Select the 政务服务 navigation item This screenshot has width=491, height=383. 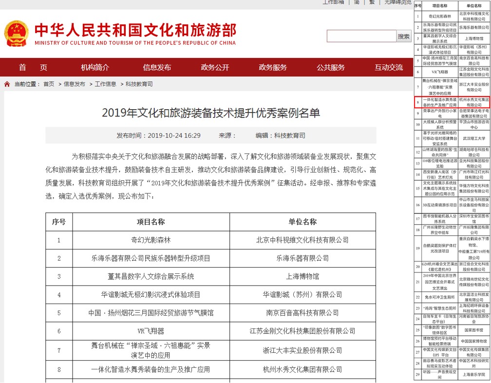pos(273,67)
